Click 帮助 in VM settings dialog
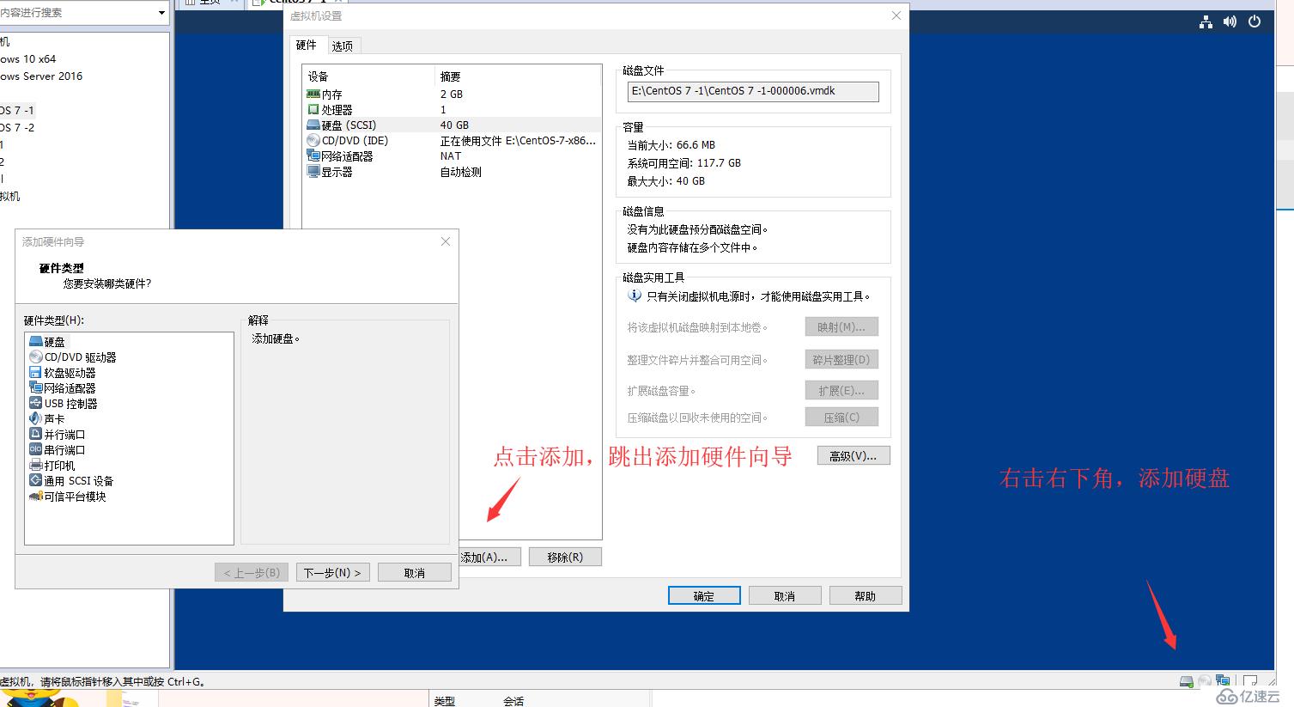Viewport: 1294px width, 707px height. (866, 596)
